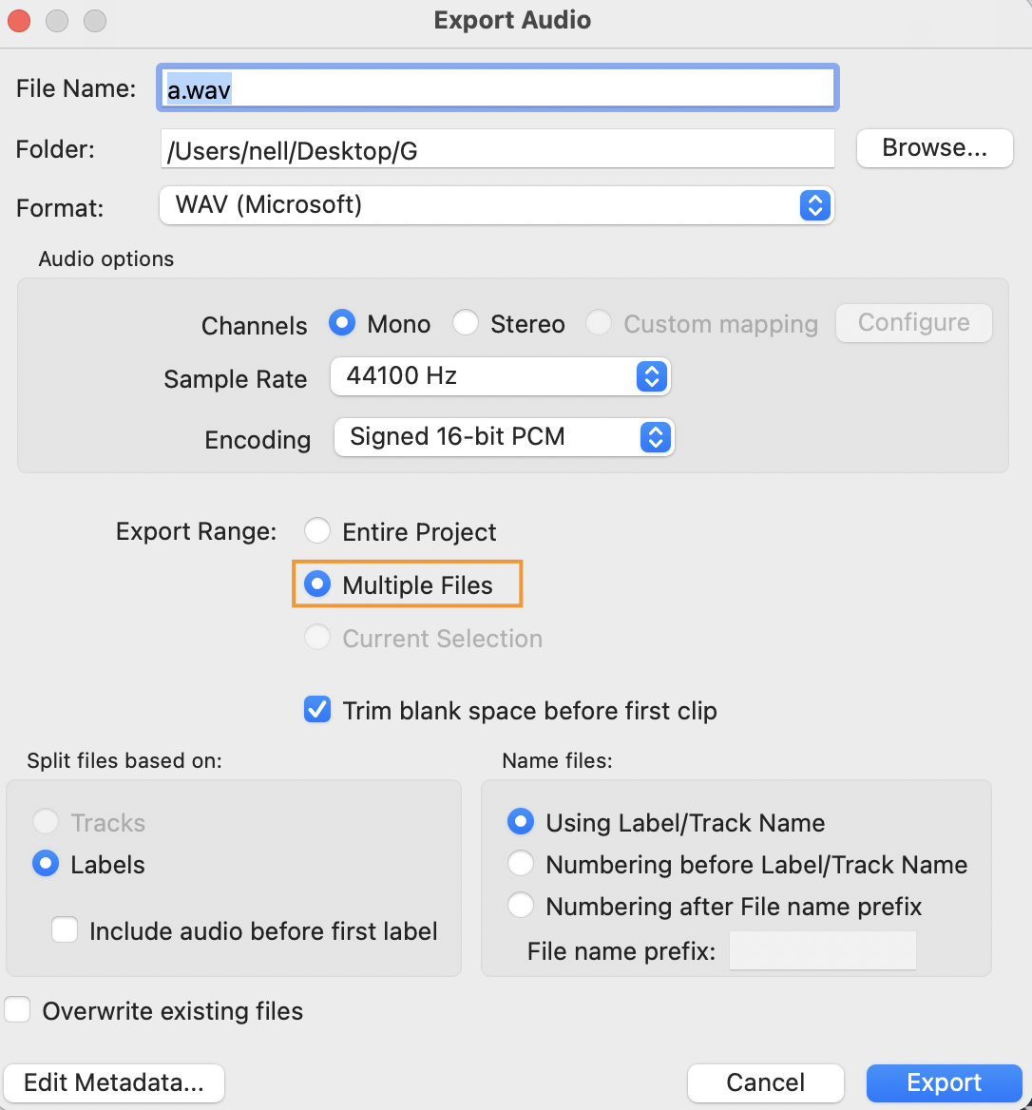Check Overwrite existing files box

click(18, 1011)
